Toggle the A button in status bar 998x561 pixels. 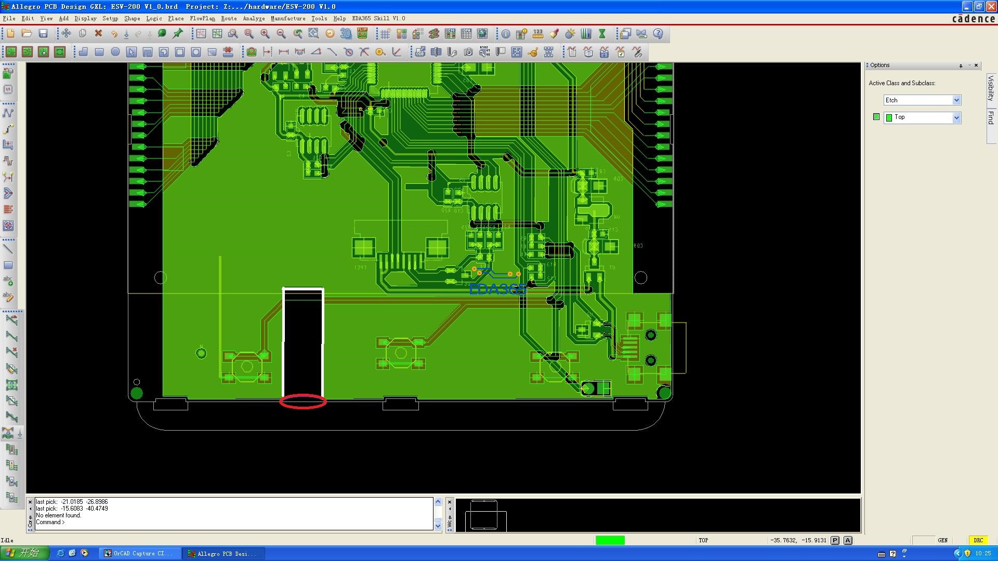pyautogui.click(x=848, y=540)
